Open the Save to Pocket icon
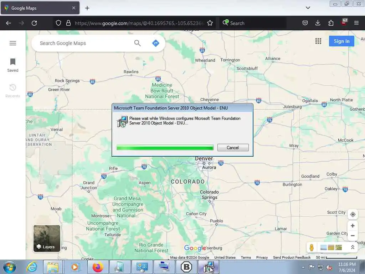The width and height of the screenshot is (365, 274). [x=305, y=23]
